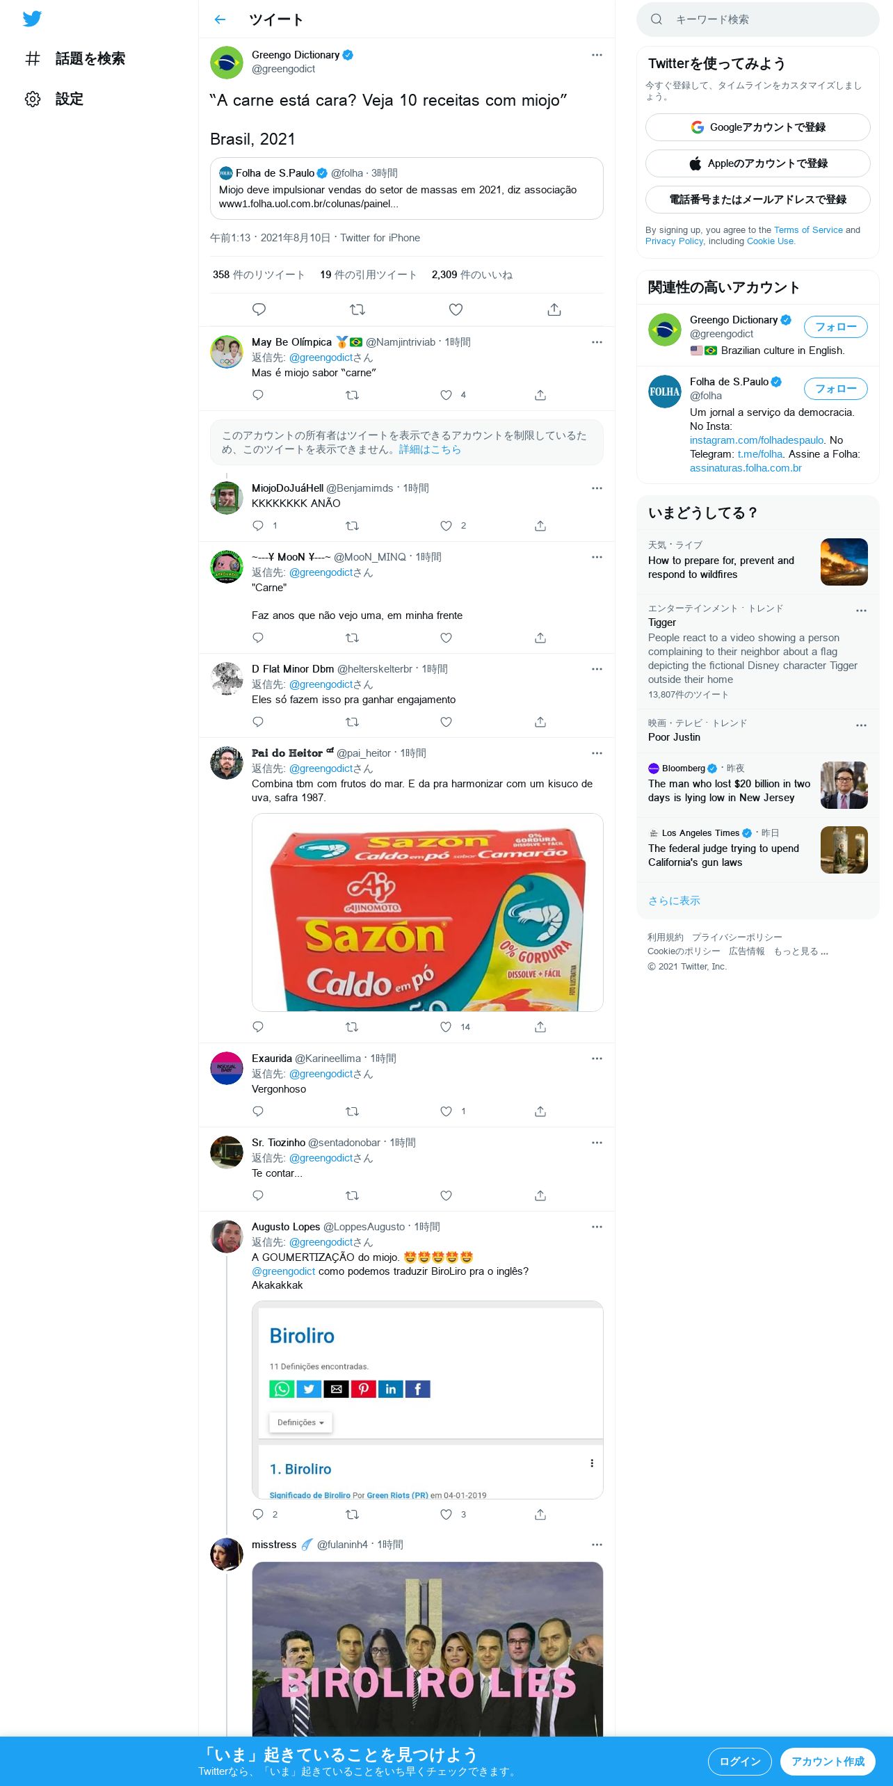Viewport: 893px width, 1786px height.
Task: Open さらに表示 show more link
Action: pyautogui.click(x=674, y=901)
